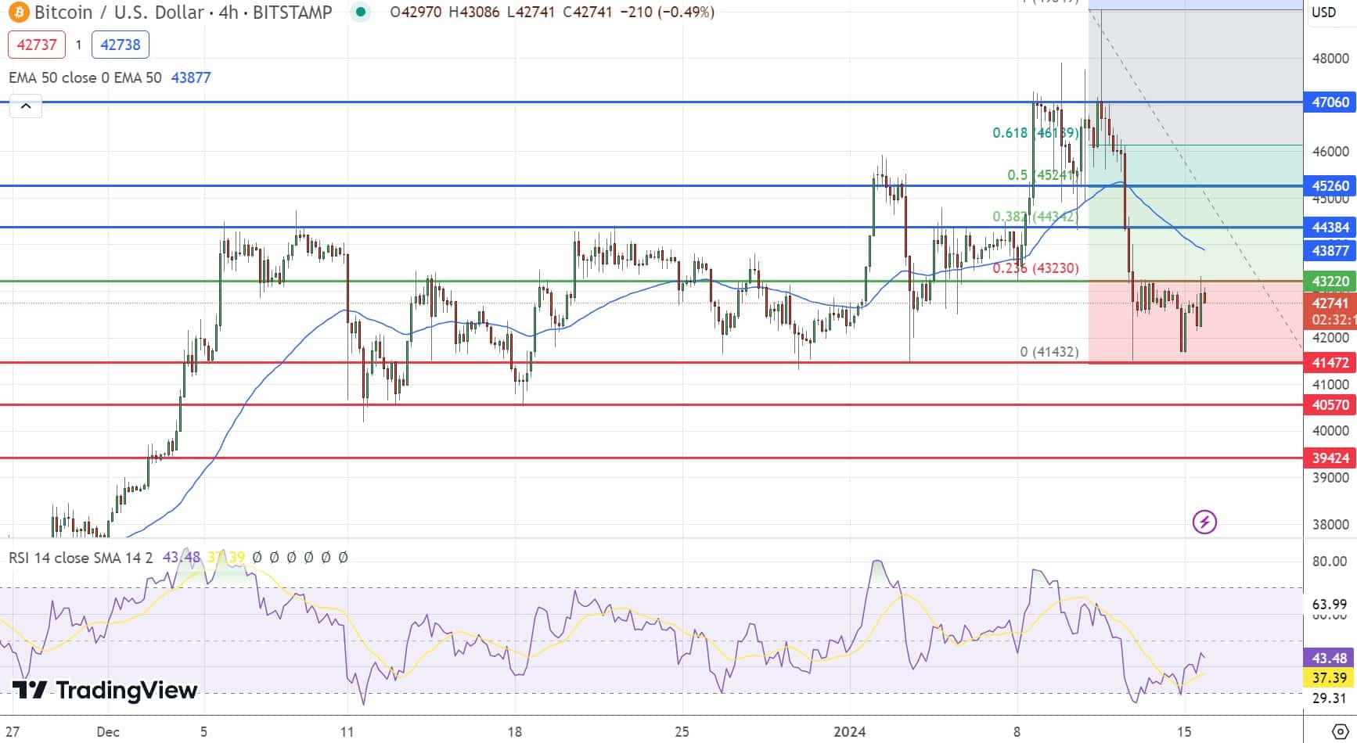The image size is (1357, 743).
Task: Collapse the indicator legend with chevron
Action: 26,106
